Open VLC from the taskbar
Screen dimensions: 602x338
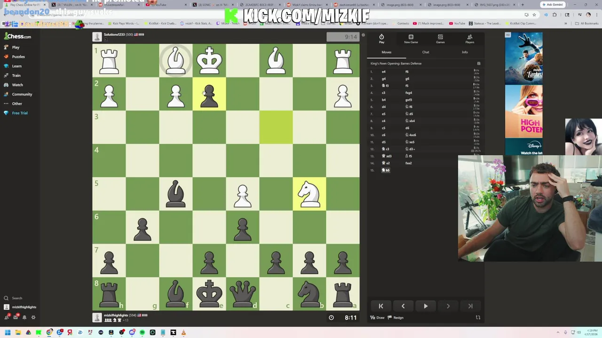[183, 333]
